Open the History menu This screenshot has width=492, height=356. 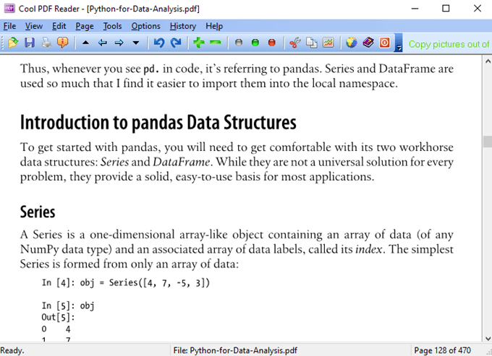tap(183, 26)
